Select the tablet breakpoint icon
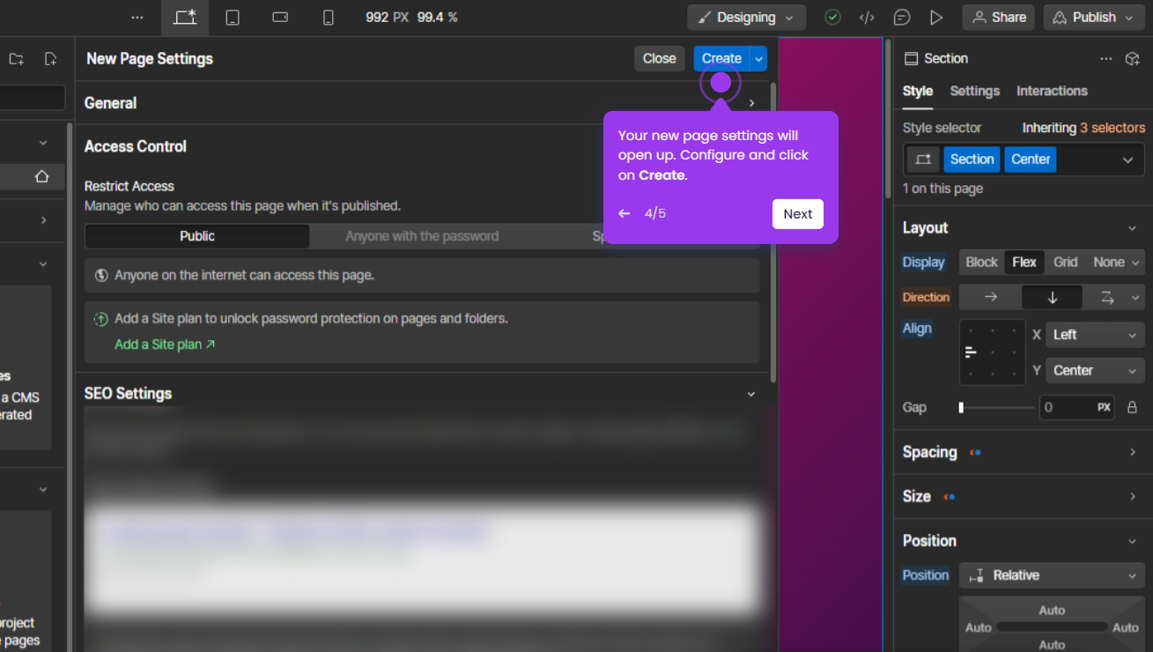The height and width of the screenshot is (652, 1153). click(232, 17)
